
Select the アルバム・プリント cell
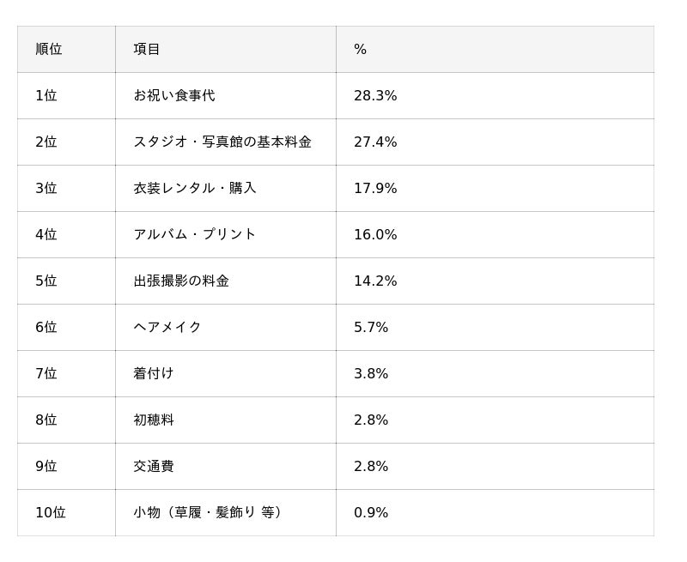195,235
